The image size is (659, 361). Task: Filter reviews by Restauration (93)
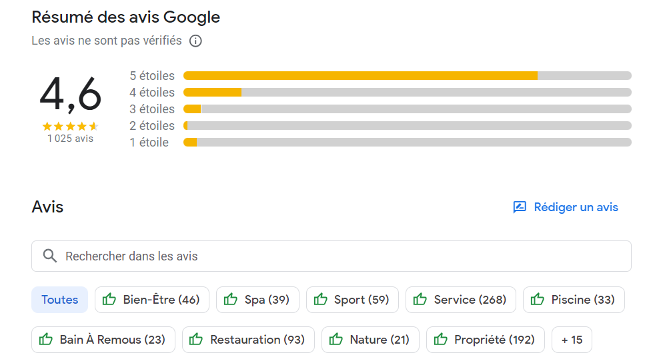tap(248, 340)
